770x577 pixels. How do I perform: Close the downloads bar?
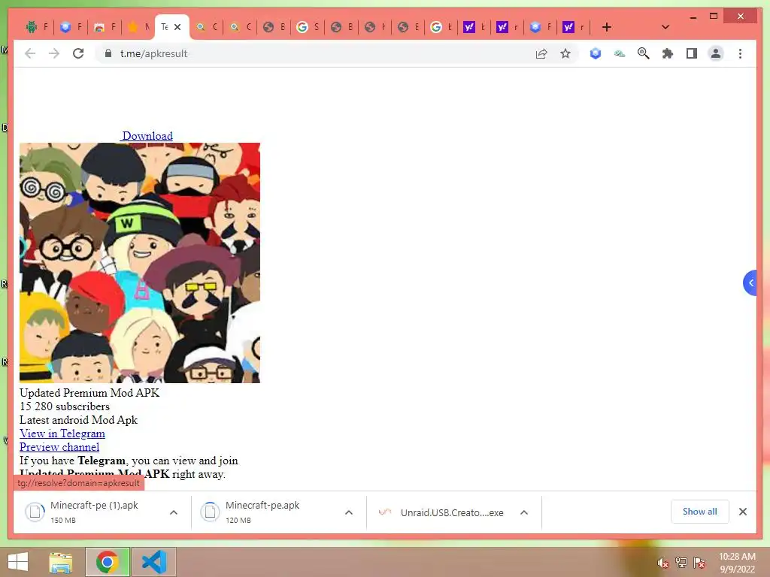click(x=742, y=512)
